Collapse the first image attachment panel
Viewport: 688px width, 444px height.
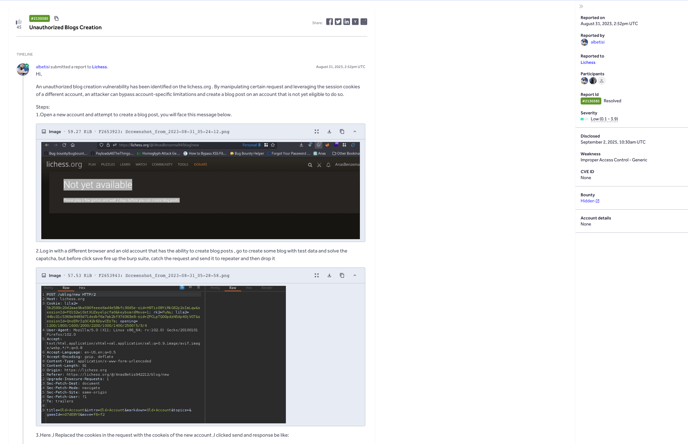[355, 131]
